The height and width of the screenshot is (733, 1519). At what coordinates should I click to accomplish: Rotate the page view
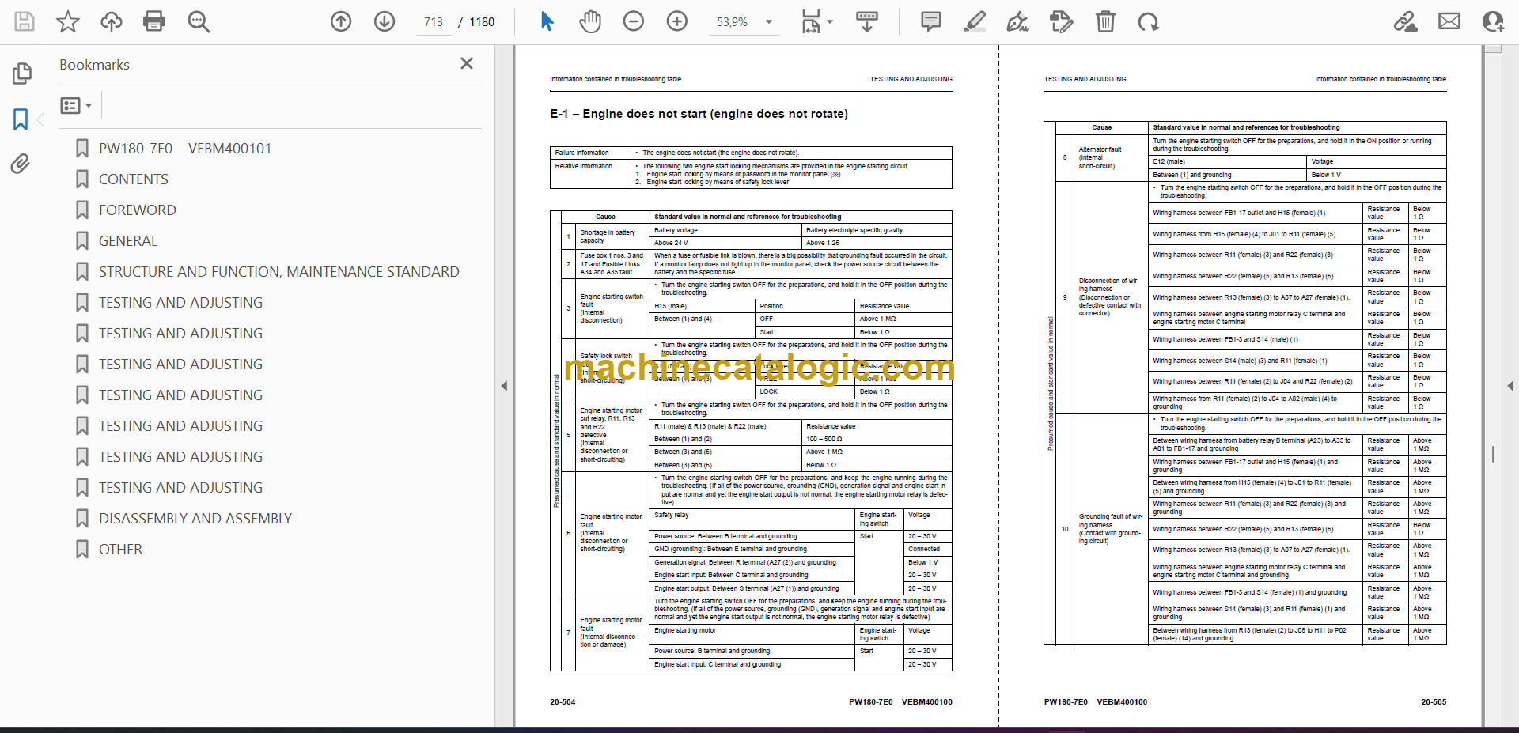point(1148,21)
